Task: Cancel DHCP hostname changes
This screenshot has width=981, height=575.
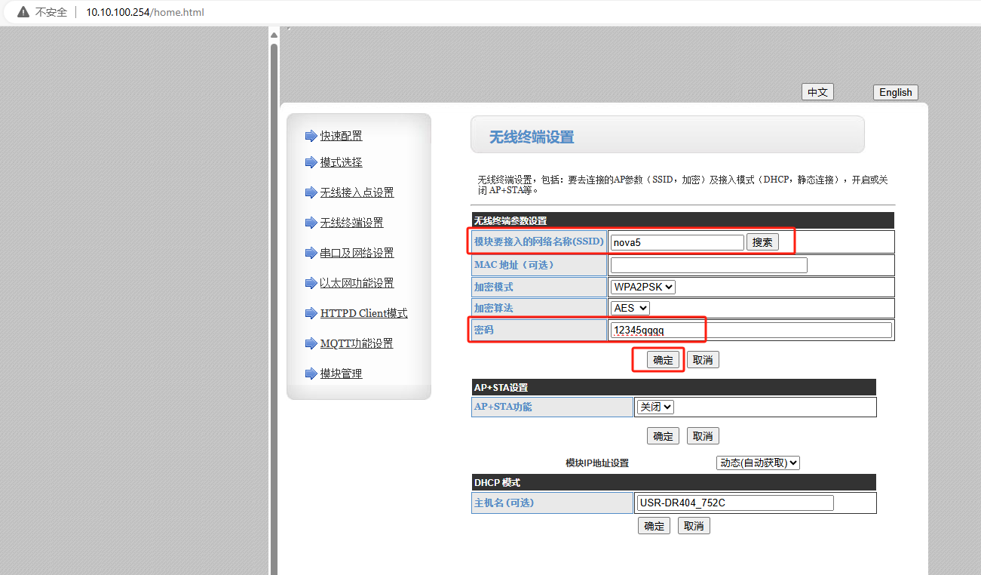Action: click(694, 526)
